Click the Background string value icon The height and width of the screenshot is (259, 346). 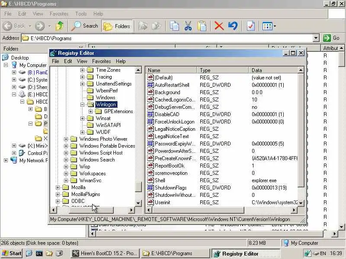pyautogui.click(x=150, y=92)
